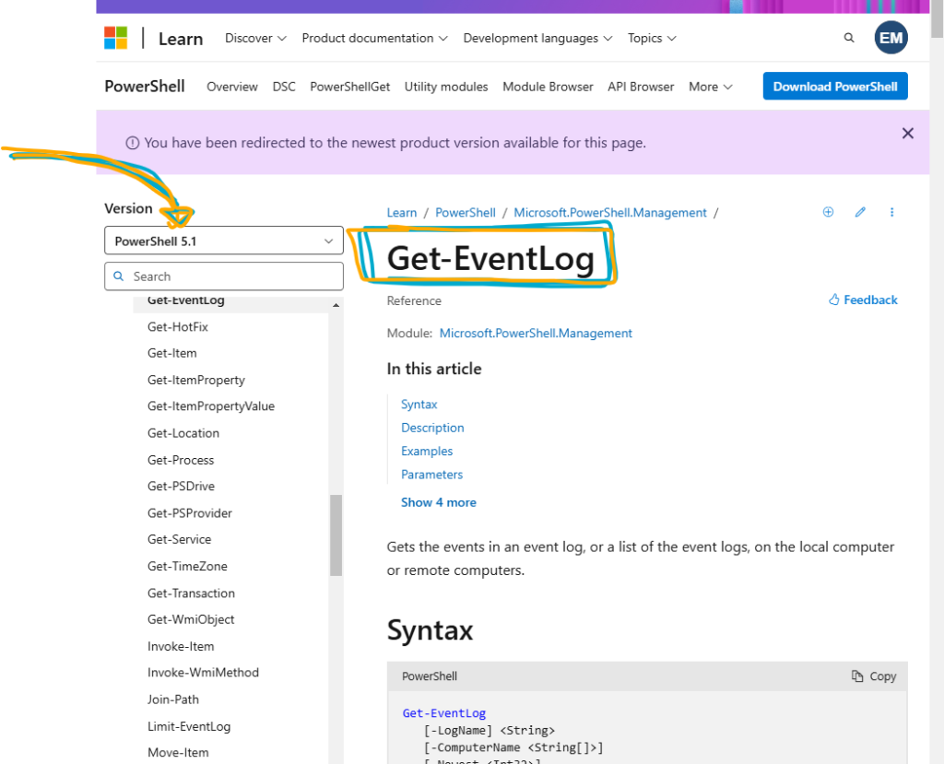This screenshot has height=764, width=944.
Task: Click the Microsoft logo icon
Action: pos(115,38)
